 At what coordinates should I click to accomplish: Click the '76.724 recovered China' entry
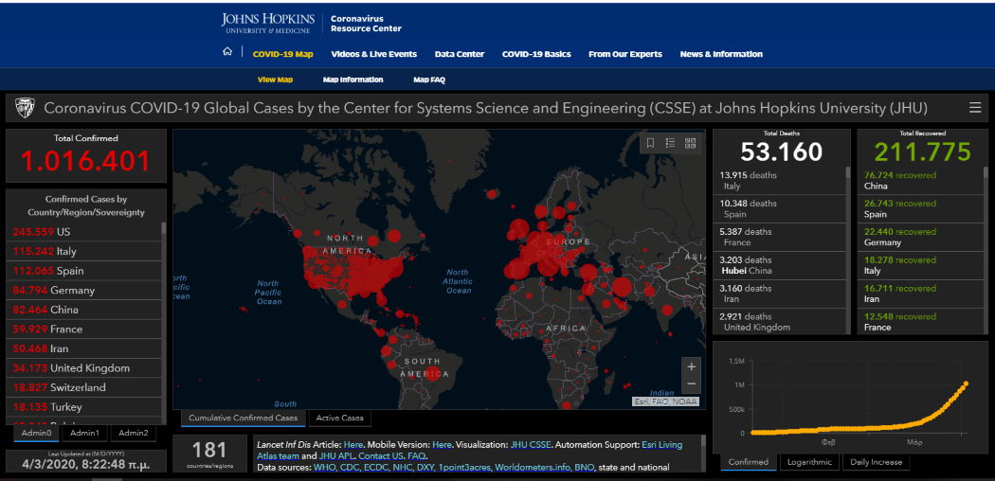coord(921,181)
